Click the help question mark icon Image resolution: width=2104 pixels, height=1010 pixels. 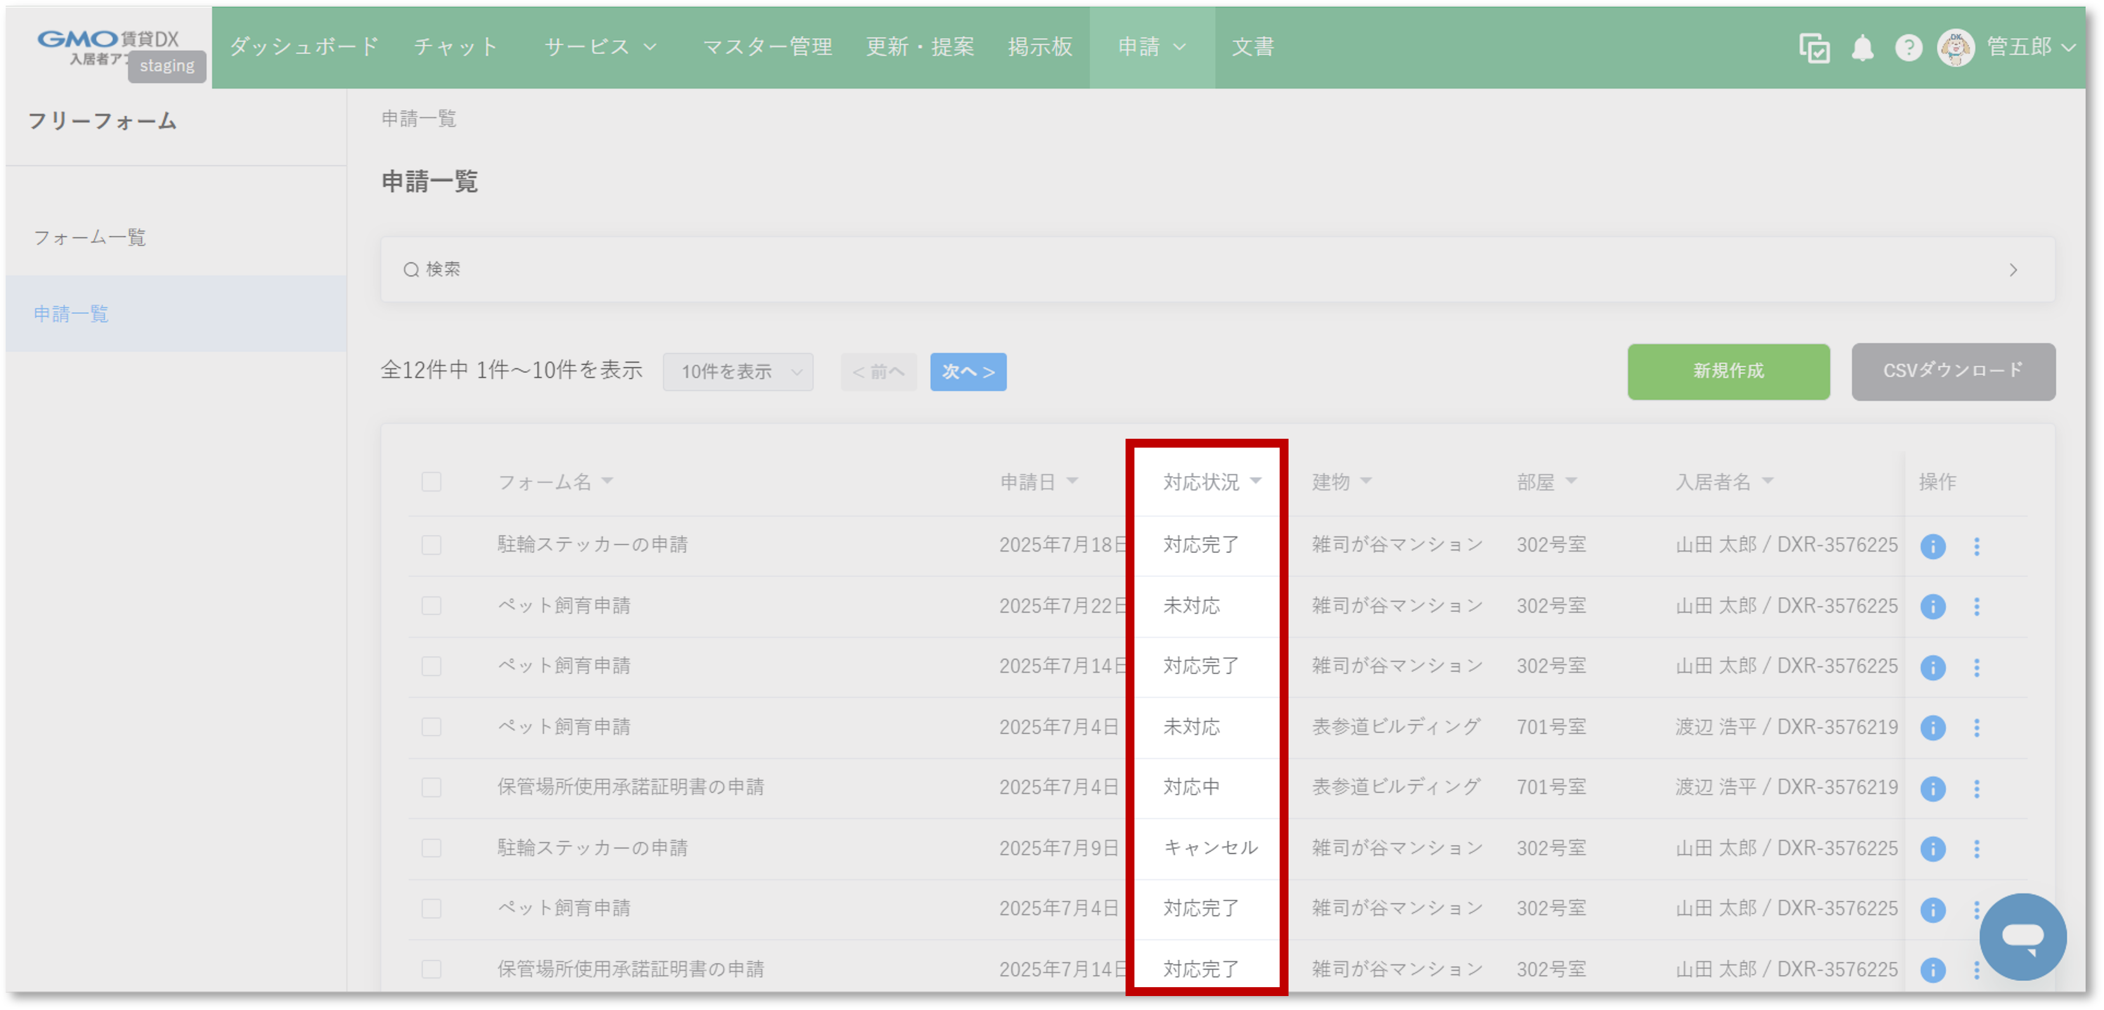point(1909,48)
